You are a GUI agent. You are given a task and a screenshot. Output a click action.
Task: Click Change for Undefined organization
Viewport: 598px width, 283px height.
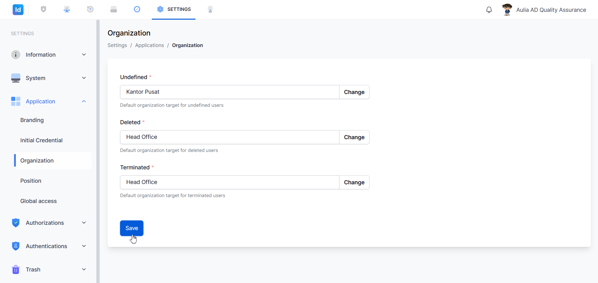[354, 92]
